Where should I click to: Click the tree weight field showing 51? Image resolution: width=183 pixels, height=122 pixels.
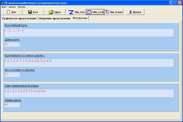pyautogui.click(x=12, y=74)
